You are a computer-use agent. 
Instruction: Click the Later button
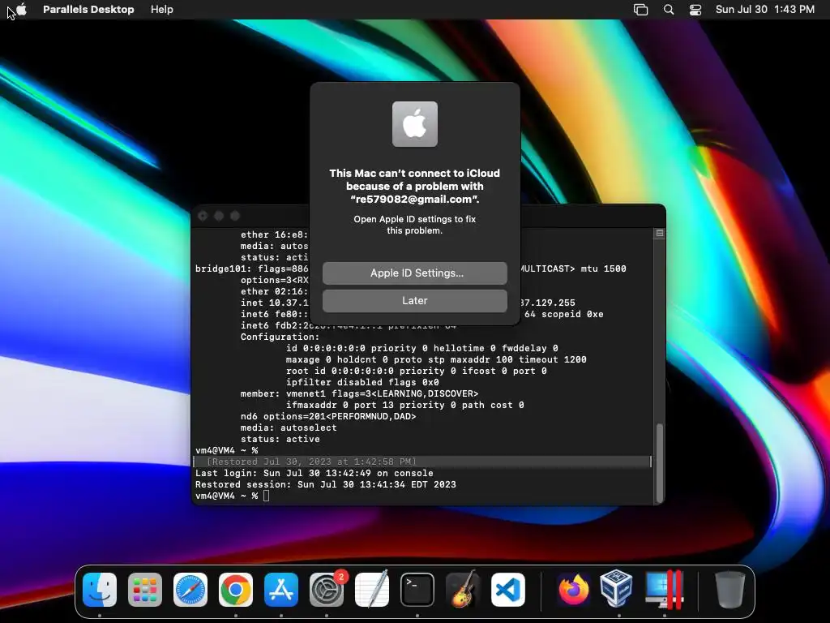pos(414,300)
